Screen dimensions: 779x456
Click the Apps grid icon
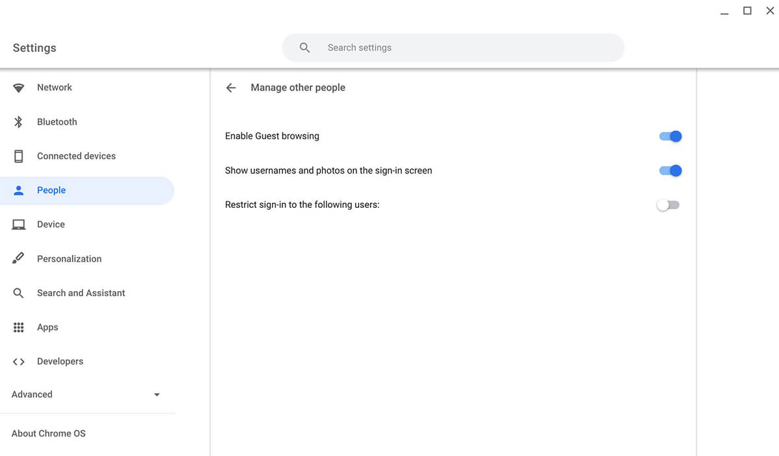[x=18, y=327]
